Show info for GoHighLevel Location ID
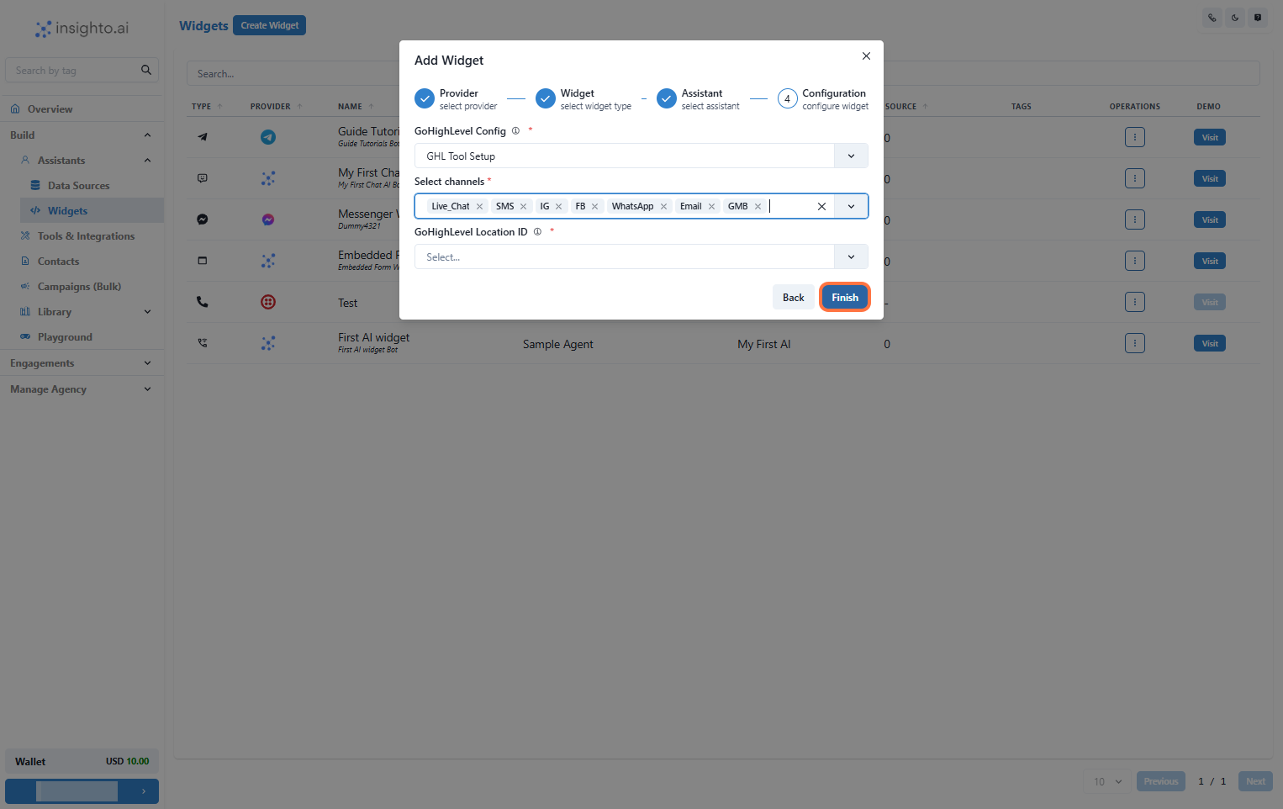This screenshot has height=809, width=1283. coord(537,231)
